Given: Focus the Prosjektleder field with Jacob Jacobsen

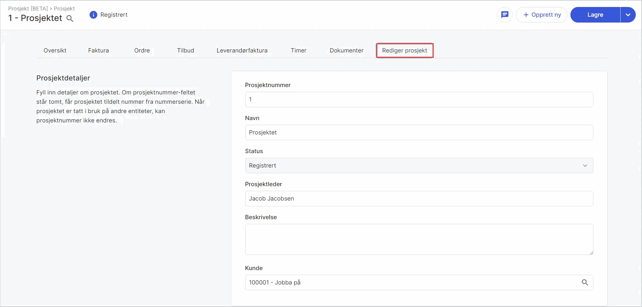Looking at the screenshot, I should pyautogui.click(x=419, y=199).
